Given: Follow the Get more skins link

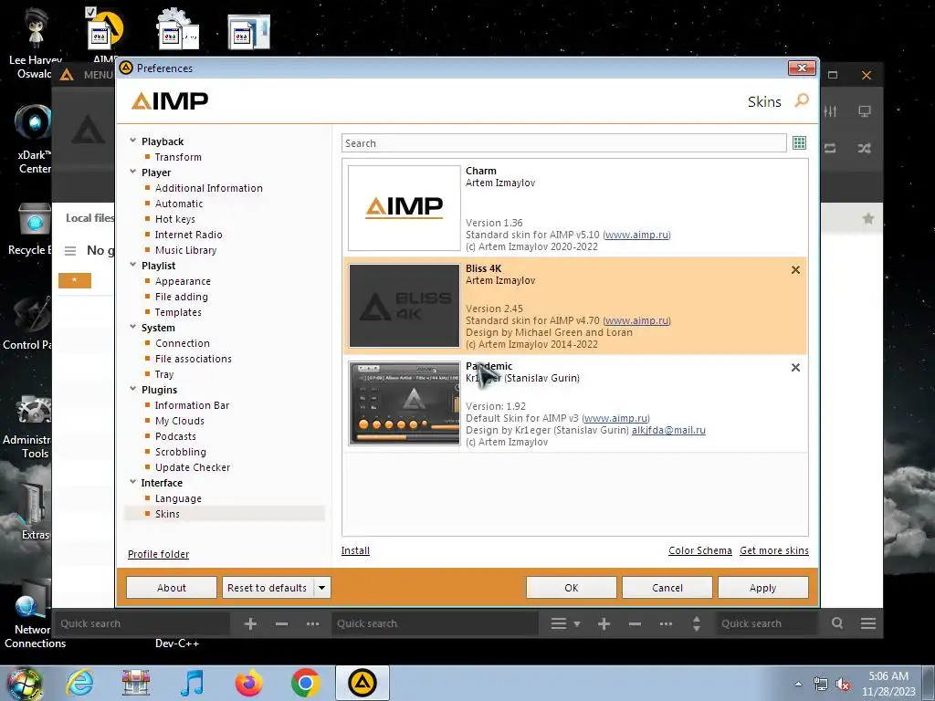Looking at the screenshot, I should (x=774, y=550).
